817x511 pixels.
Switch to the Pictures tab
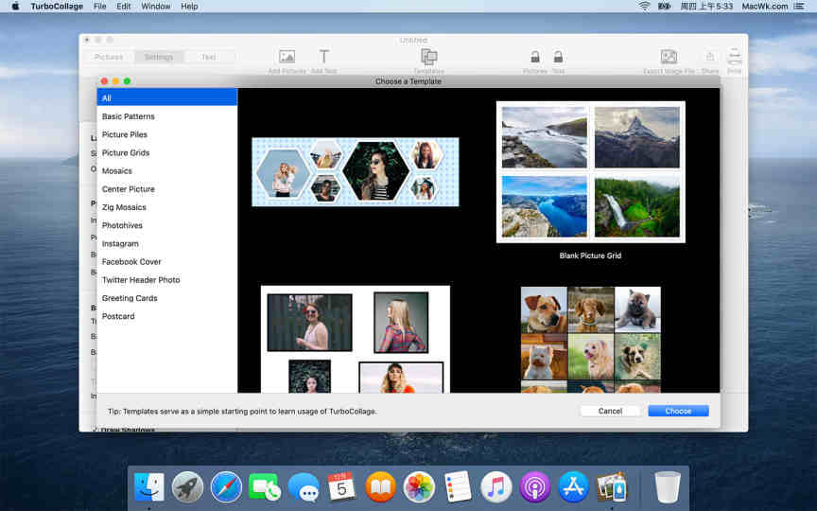(109, 57)
